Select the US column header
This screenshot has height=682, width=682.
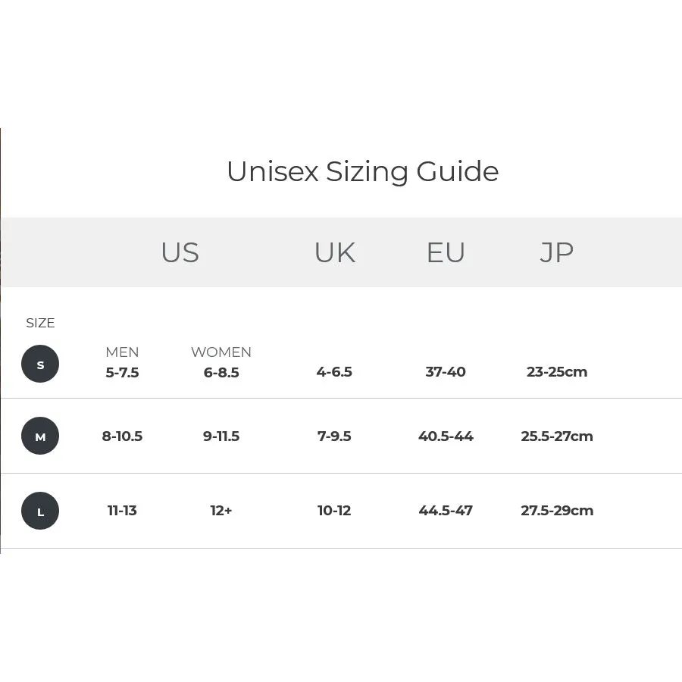click(x=180, y=252)
